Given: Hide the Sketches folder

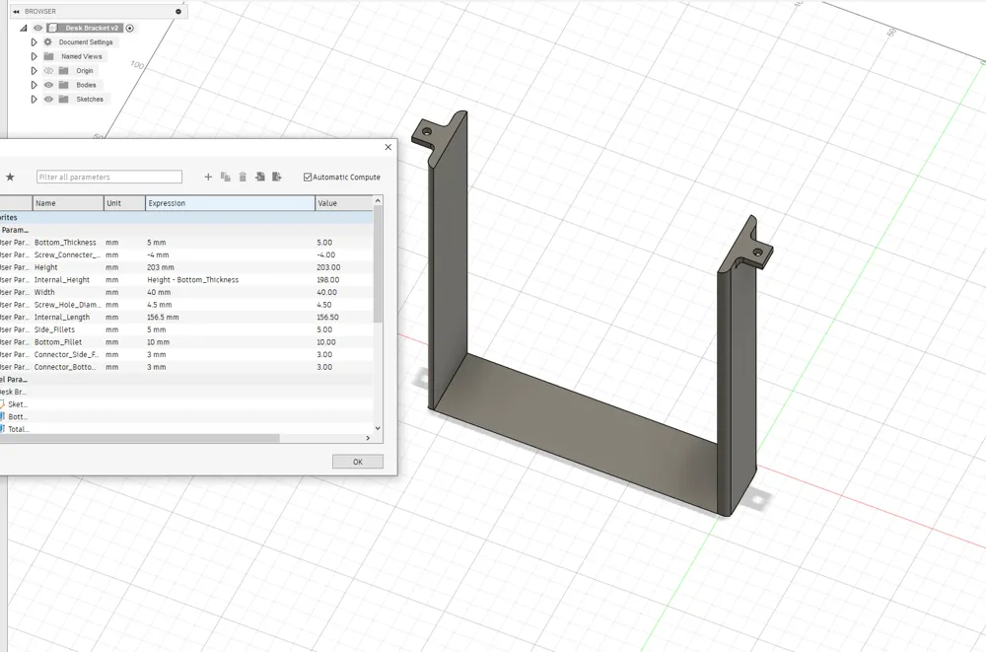Looking at the screenshot, I should pyautogui.click(x=48, y=99).
